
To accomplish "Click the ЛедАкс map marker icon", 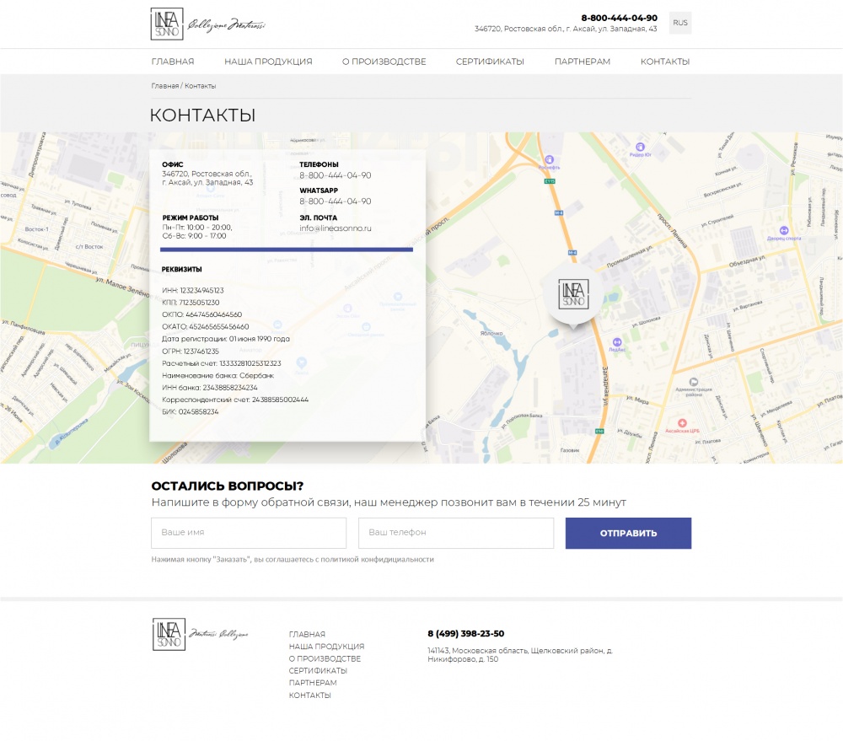I will (x=616, y=341).
